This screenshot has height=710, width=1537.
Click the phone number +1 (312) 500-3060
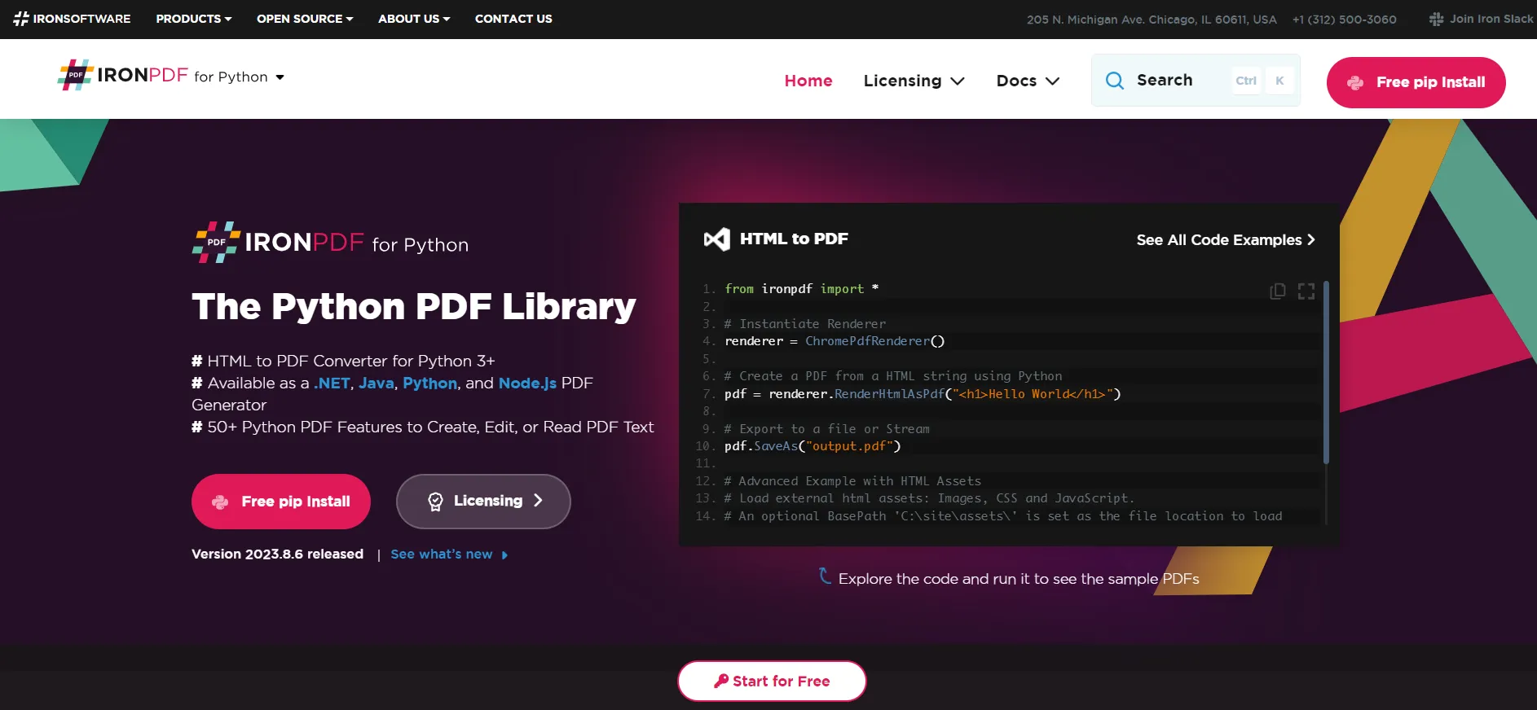pyautogui.click(x=1344, y=20)
